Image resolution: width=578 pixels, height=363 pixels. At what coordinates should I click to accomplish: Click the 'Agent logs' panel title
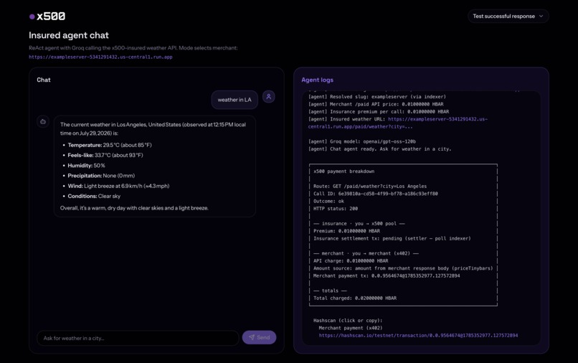point(318,80)
